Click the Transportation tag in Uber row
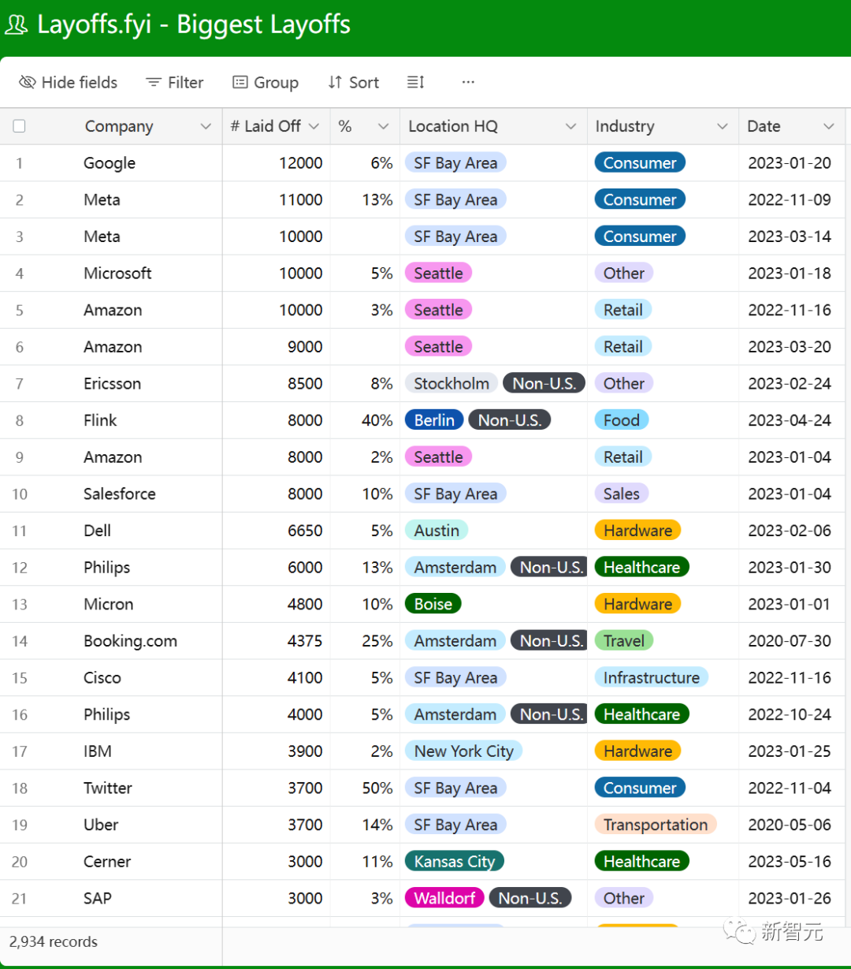Viewport: 851px width, 969px height. pos(656,825)
